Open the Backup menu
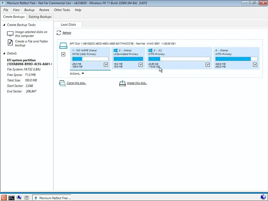This screenshot has height=201, width=268. tap(29, 10)
